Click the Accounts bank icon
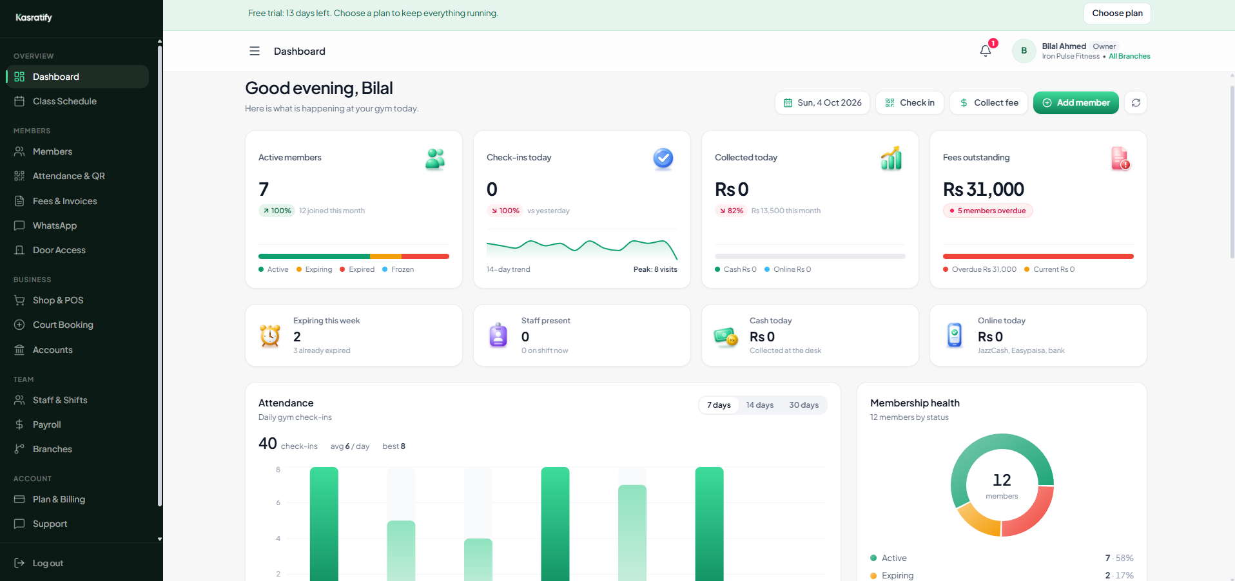The height and width of the screenshot is (581, 1235). click(x=19, y=350)
